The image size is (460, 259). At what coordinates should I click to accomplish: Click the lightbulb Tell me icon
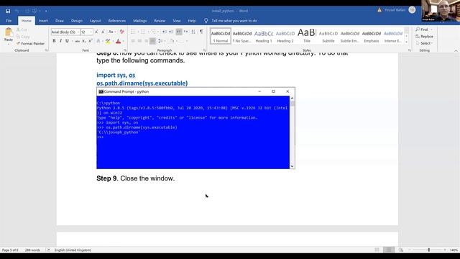(x=206, y=21)
